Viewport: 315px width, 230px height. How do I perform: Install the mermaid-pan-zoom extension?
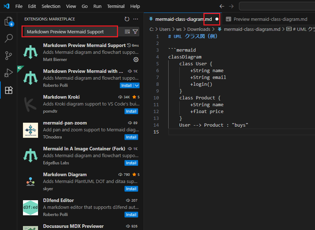point(131,137)
